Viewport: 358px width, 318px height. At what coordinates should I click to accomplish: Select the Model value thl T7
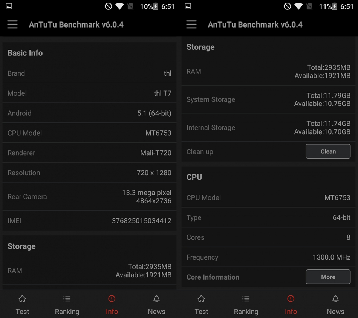tap(162, 93)
